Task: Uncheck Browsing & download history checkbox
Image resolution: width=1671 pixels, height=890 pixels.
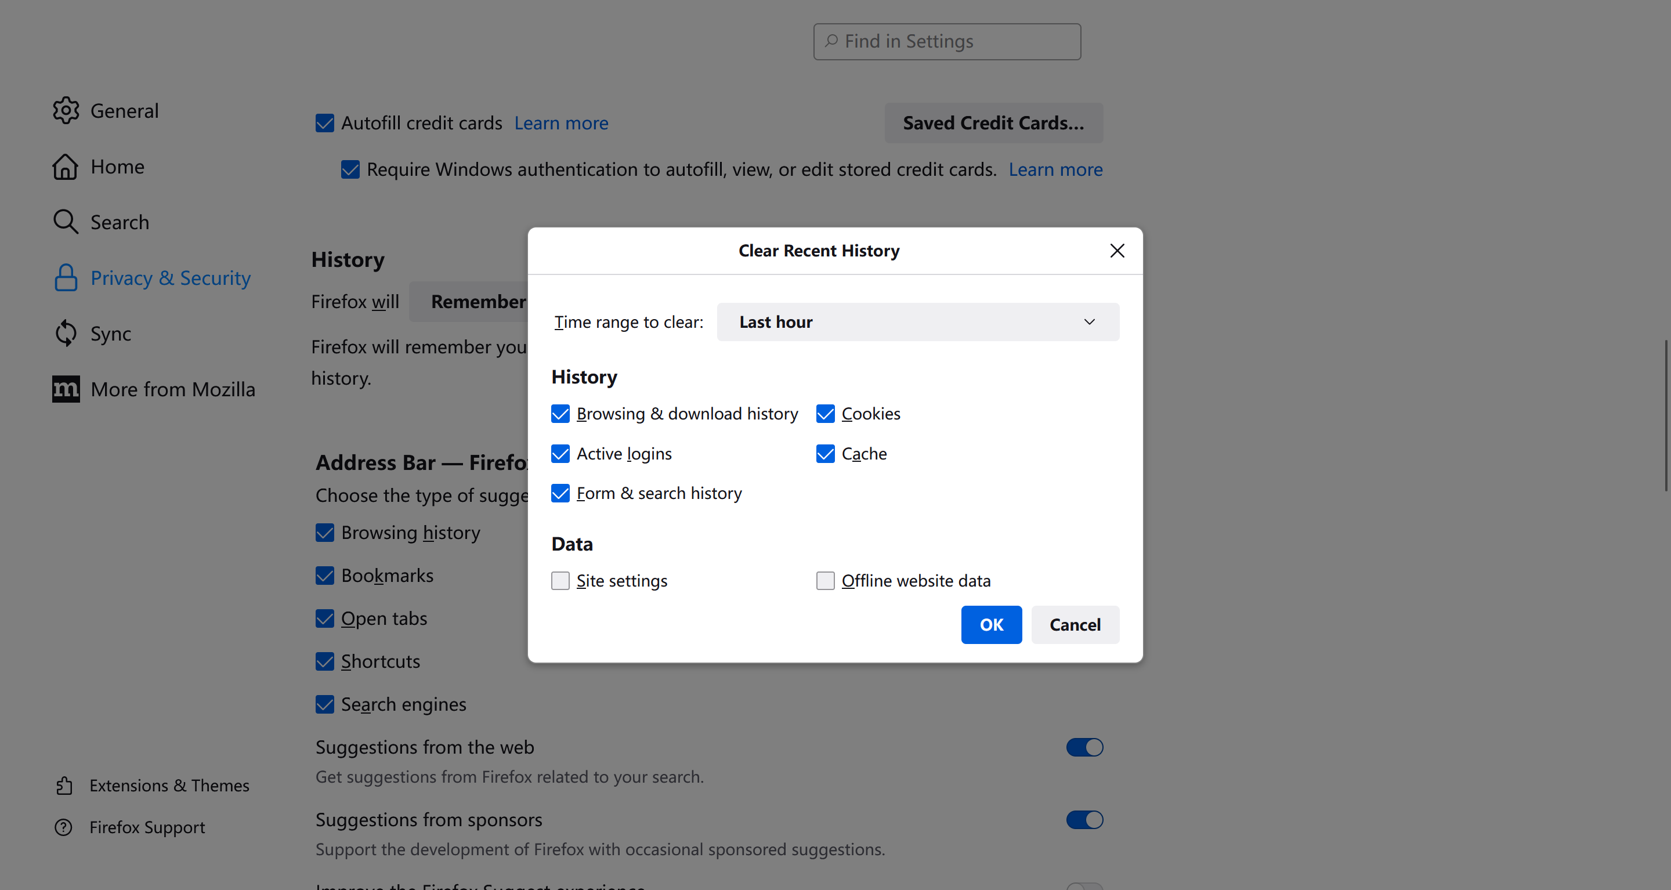Action: coord(560,414)
